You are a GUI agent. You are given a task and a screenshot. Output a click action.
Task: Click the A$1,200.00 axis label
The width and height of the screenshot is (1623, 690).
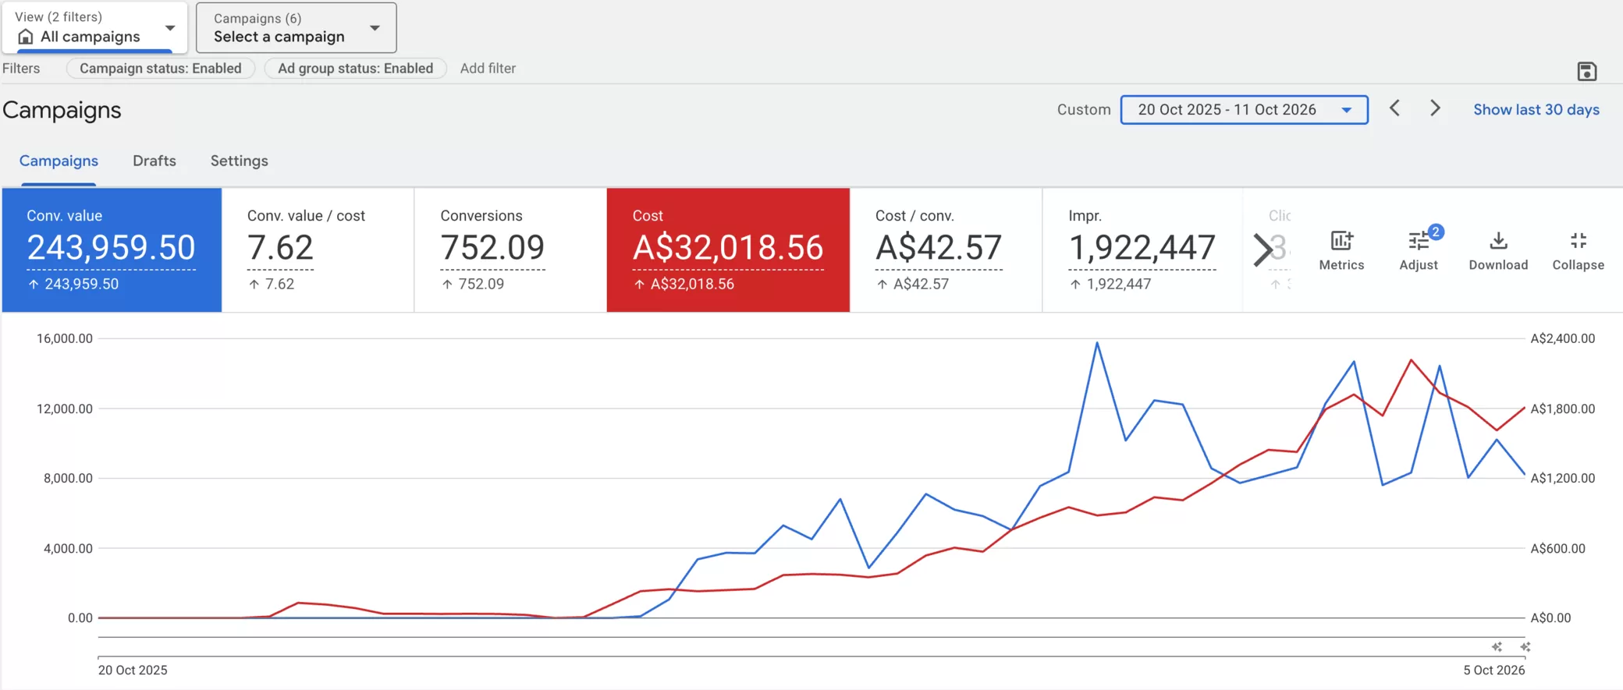tap(1562, 478)
